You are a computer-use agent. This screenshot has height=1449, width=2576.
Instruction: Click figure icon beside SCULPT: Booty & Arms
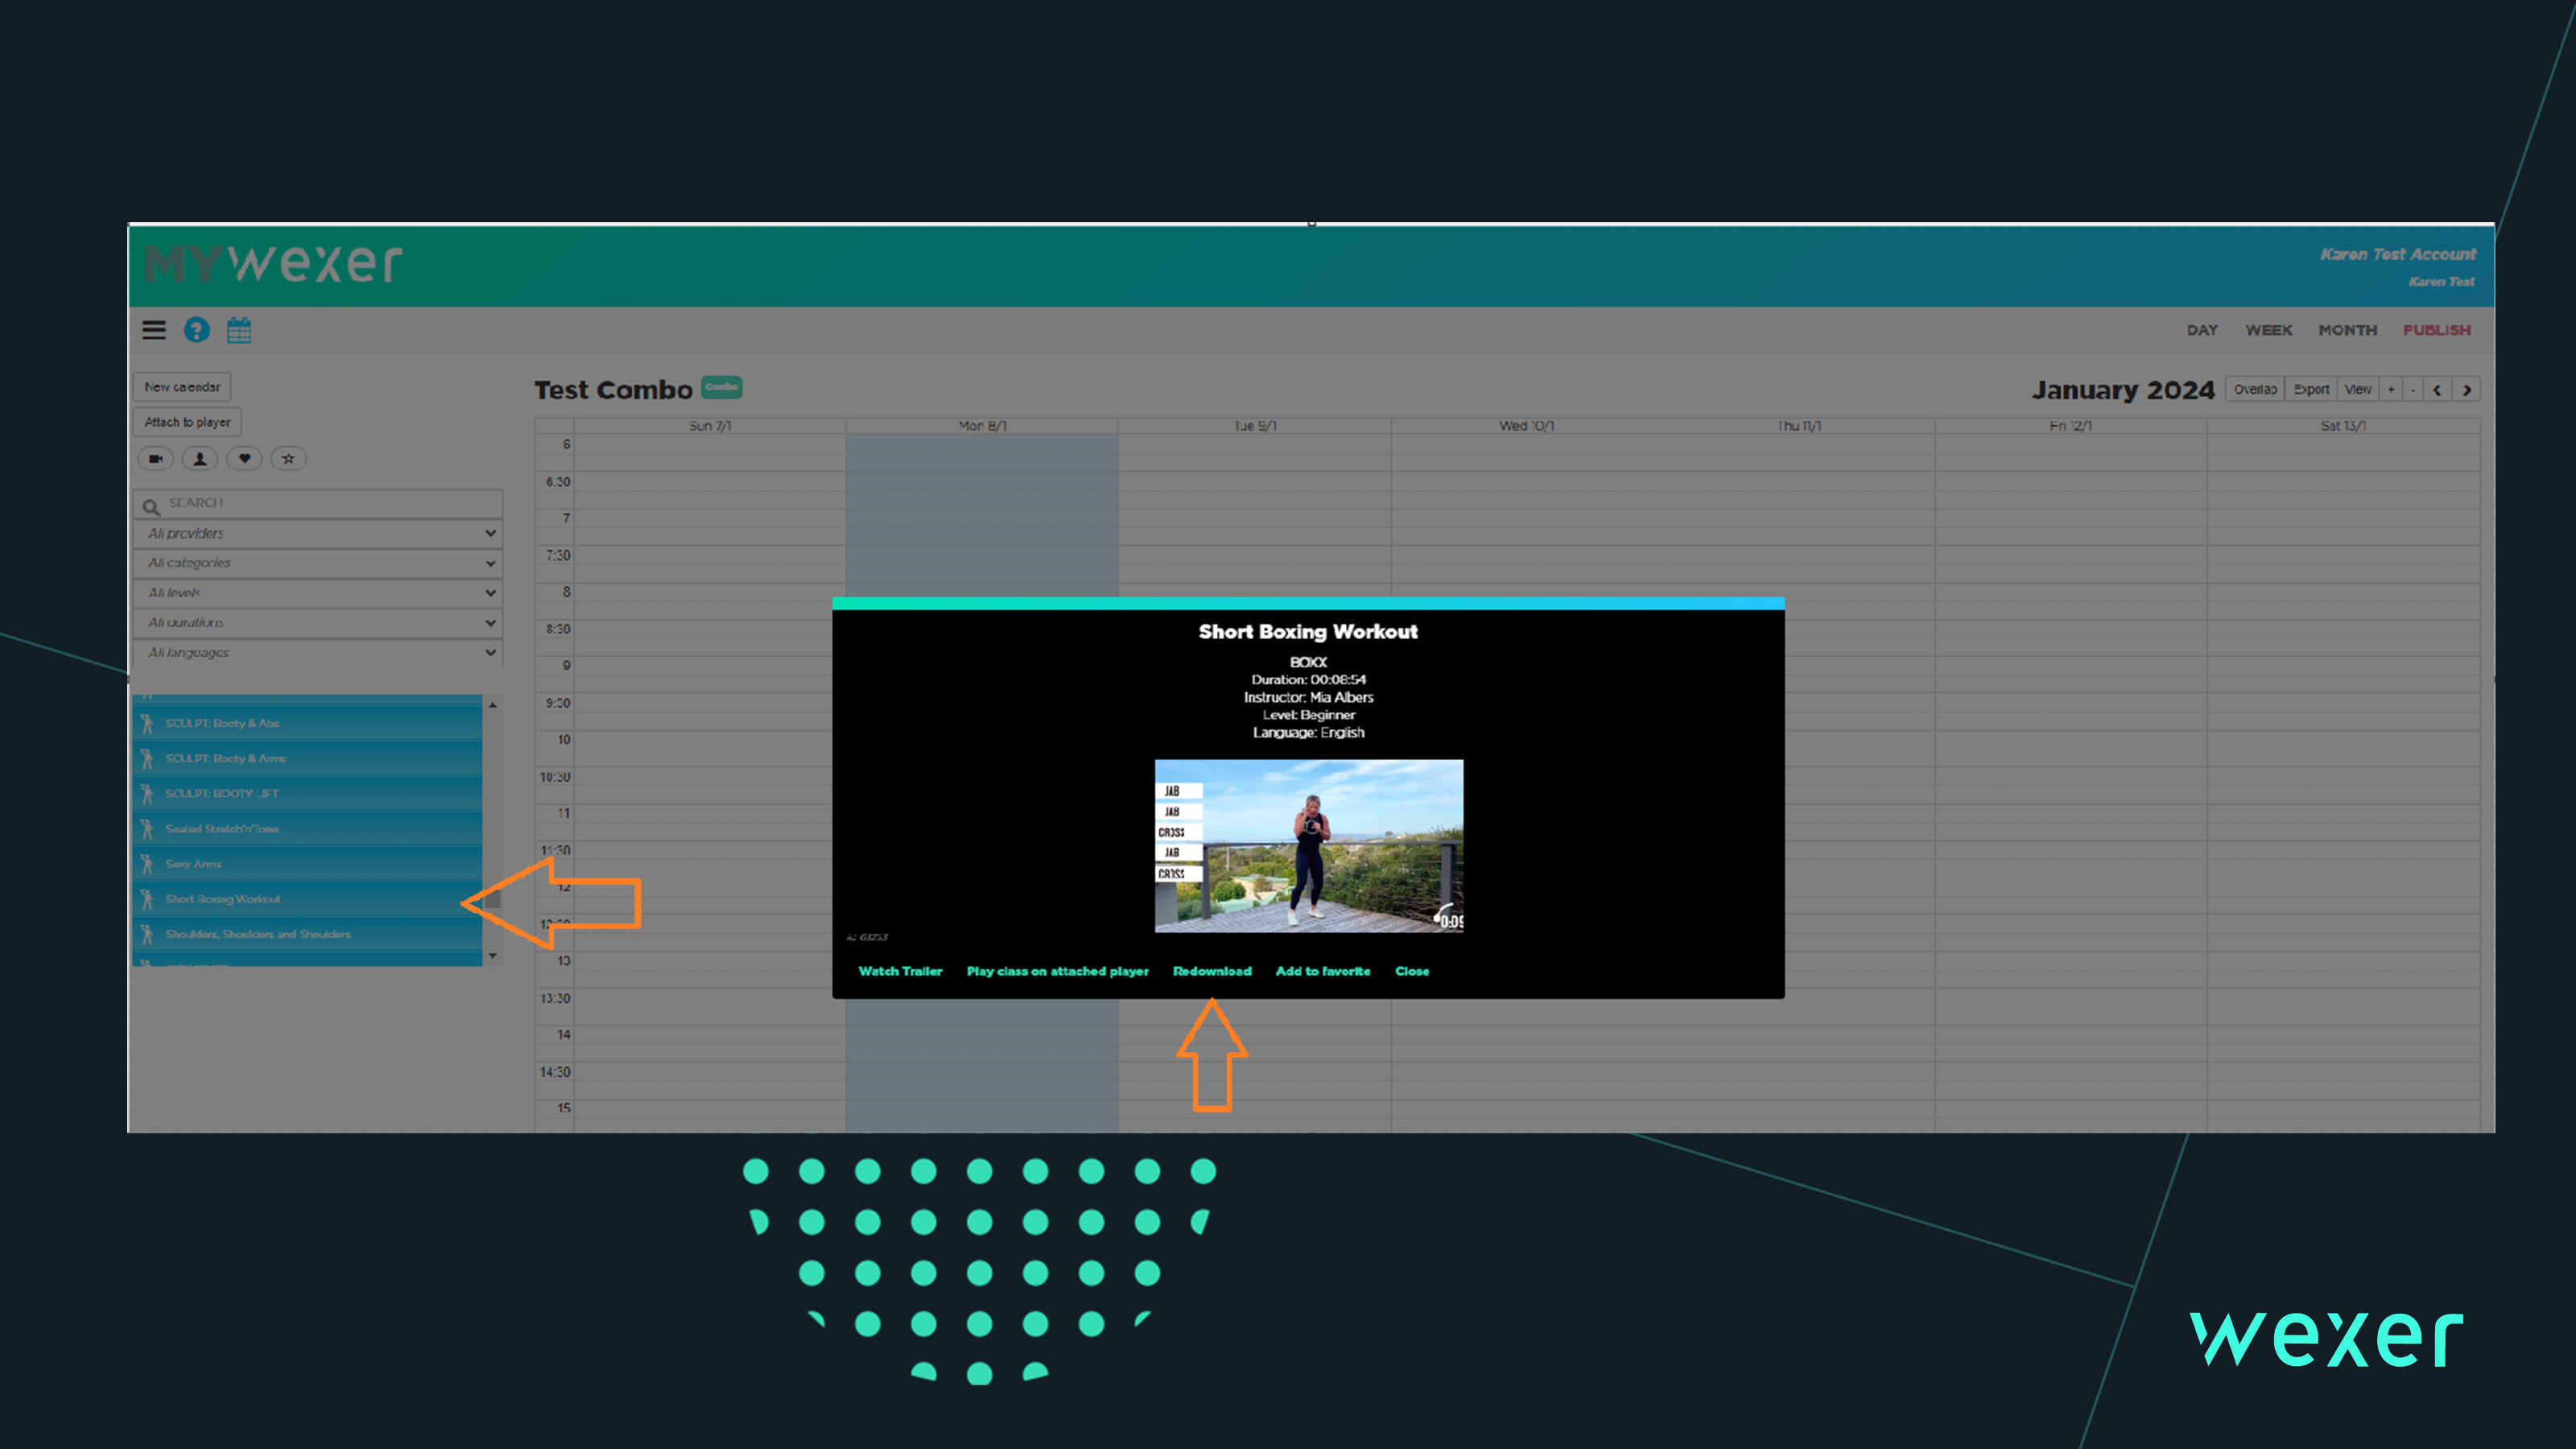(147, 758)
